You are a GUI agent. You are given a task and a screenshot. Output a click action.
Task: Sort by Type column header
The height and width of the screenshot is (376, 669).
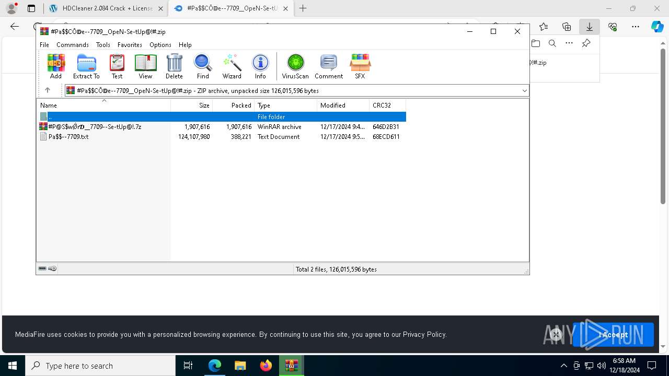pos(286,105)
